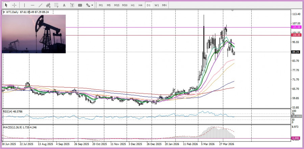Select the equidistant channel tool
304x149 pixels.
[49, 5]
